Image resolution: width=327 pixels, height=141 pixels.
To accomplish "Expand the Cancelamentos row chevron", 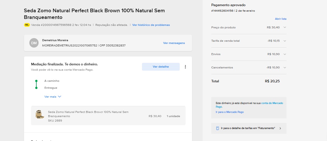I will [285, 68].
